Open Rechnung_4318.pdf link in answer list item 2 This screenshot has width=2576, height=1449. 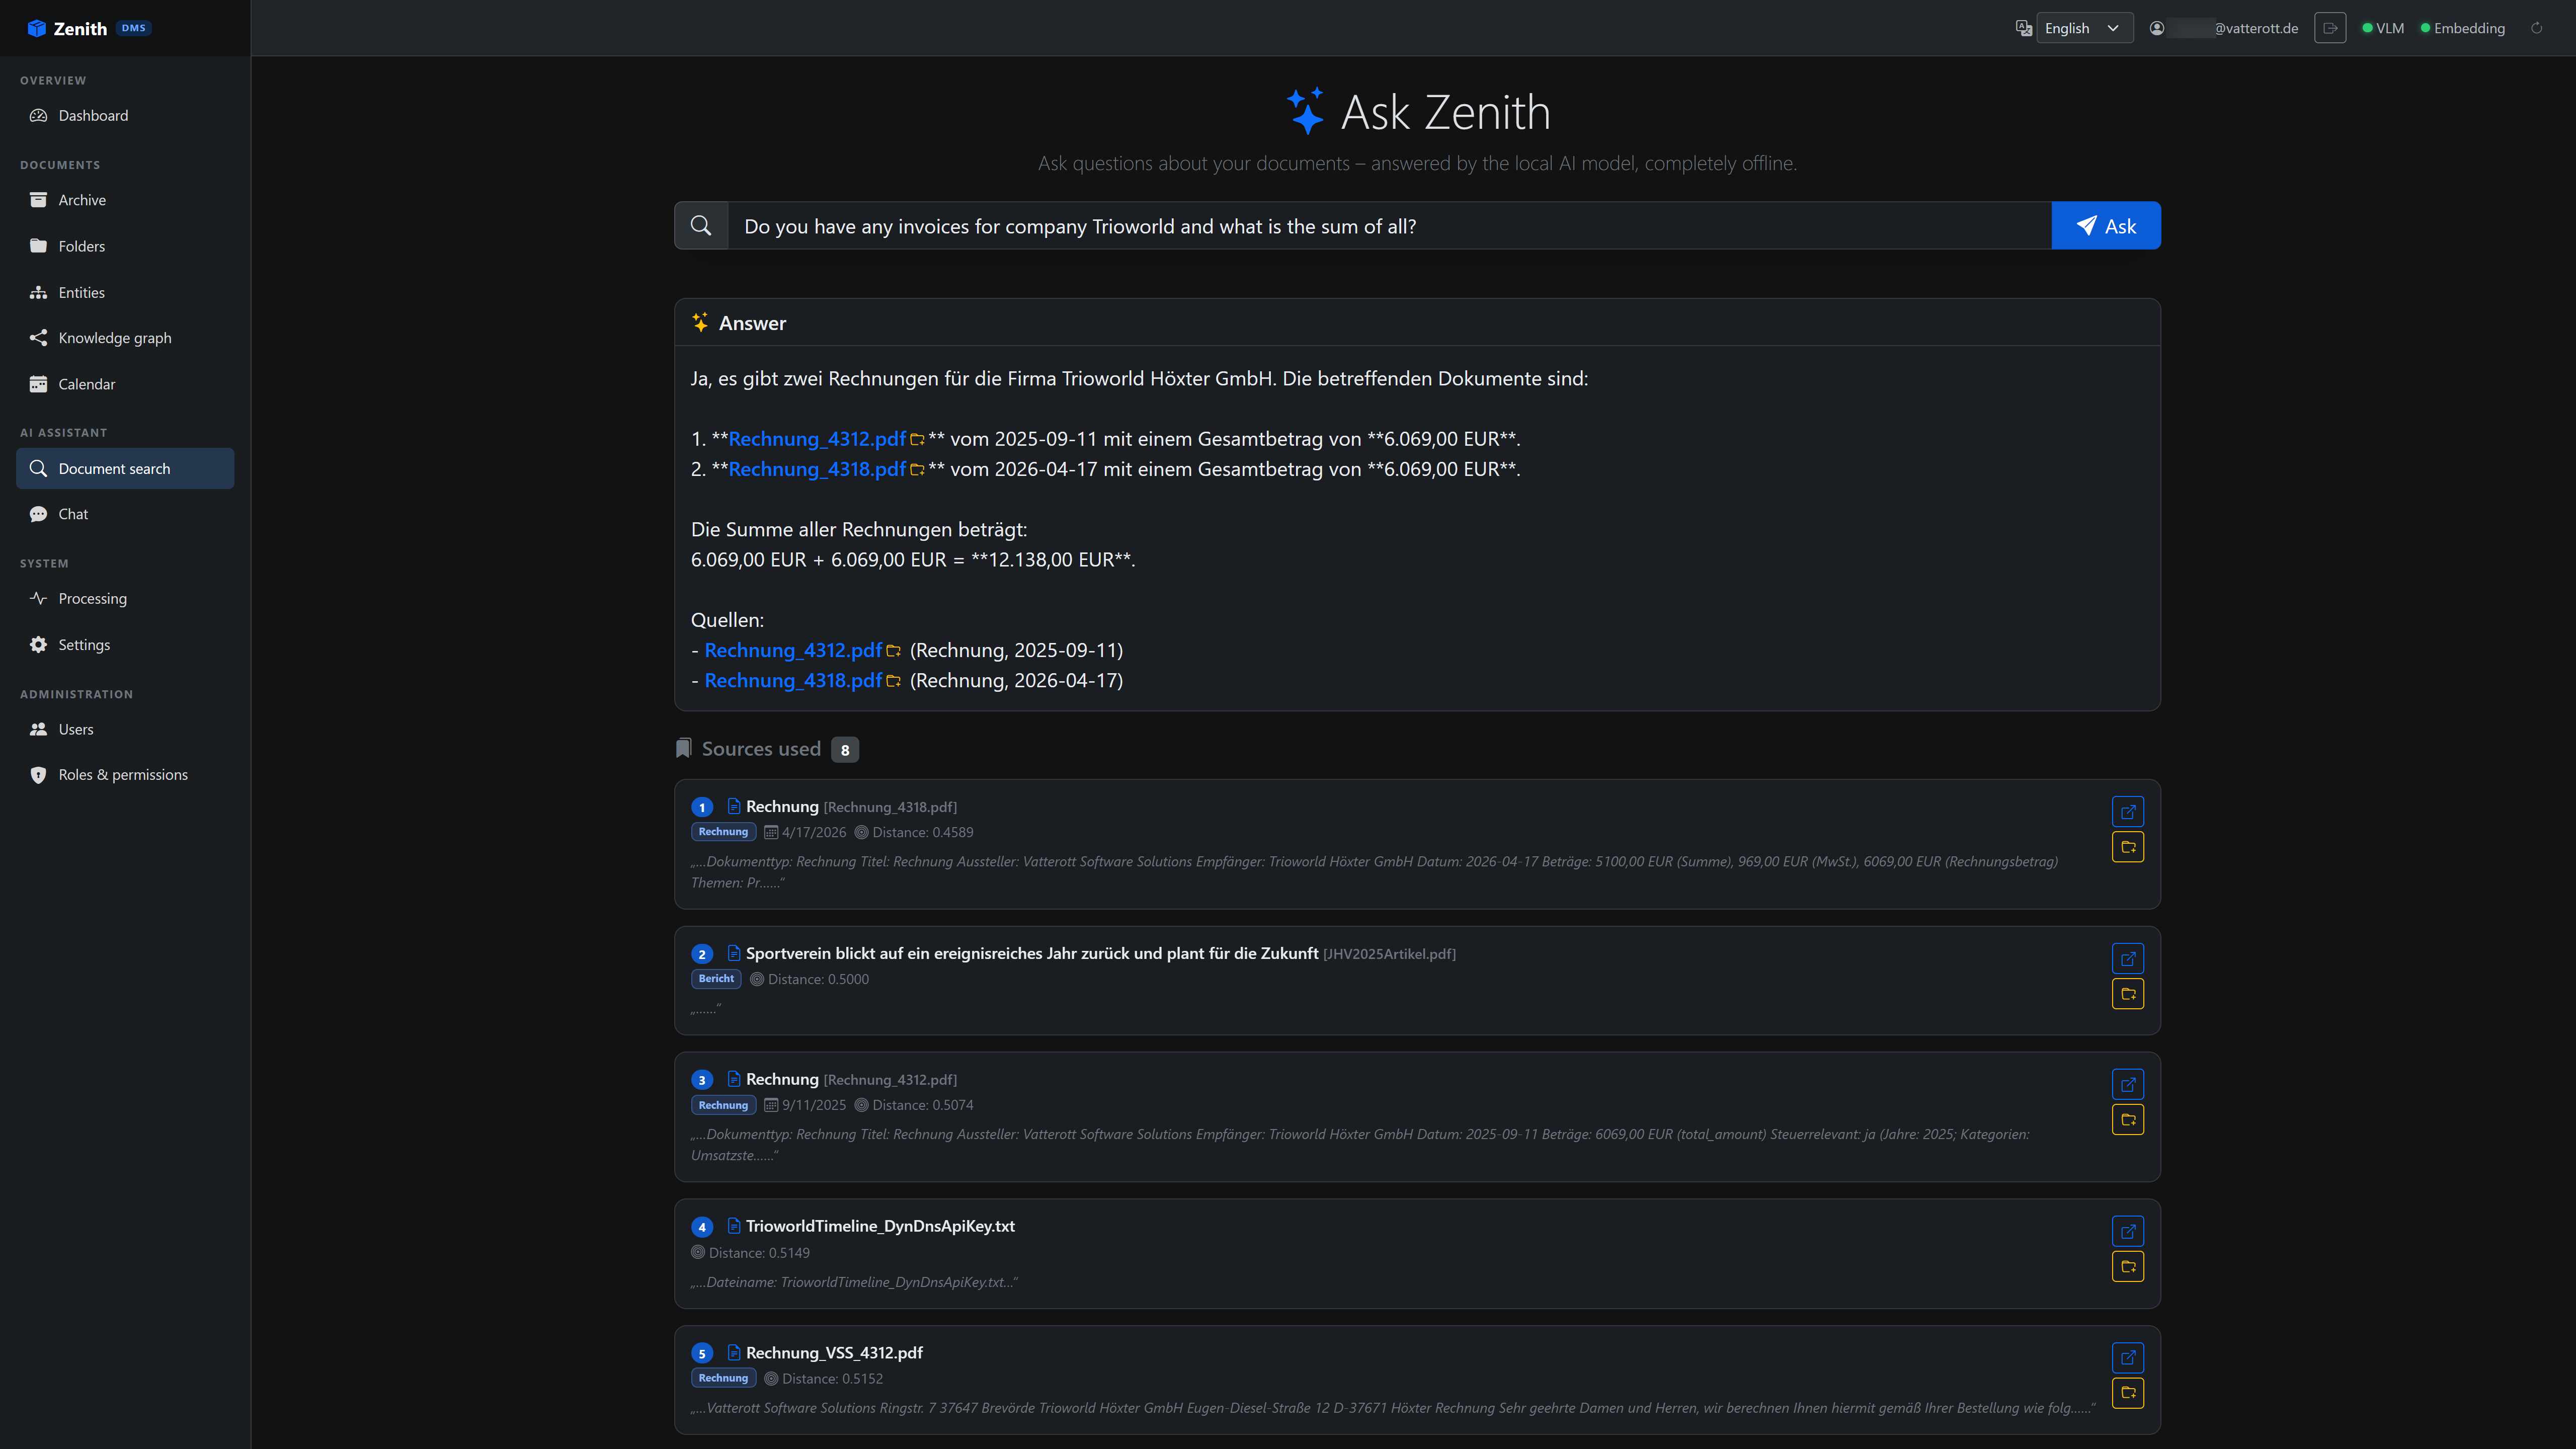click(x=817, y=469)
